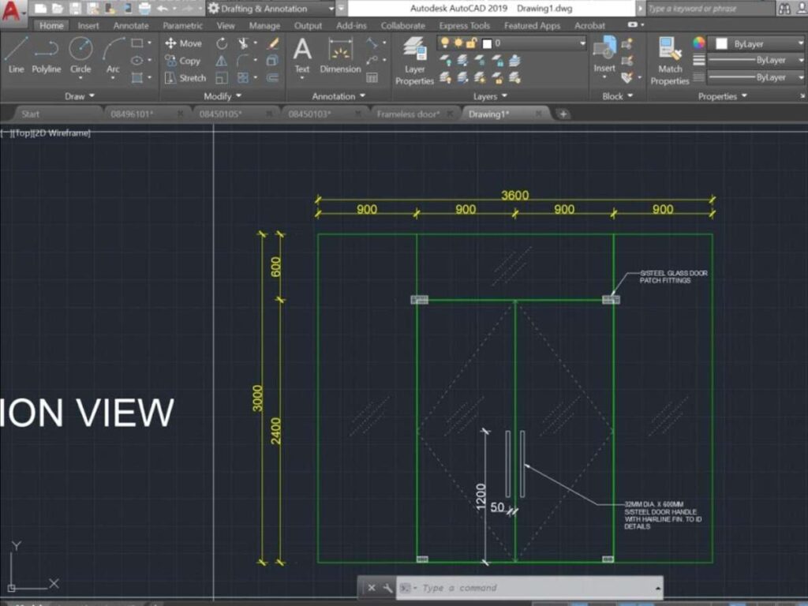Open the Express Tools ribbon tab

tap(464, 25)
